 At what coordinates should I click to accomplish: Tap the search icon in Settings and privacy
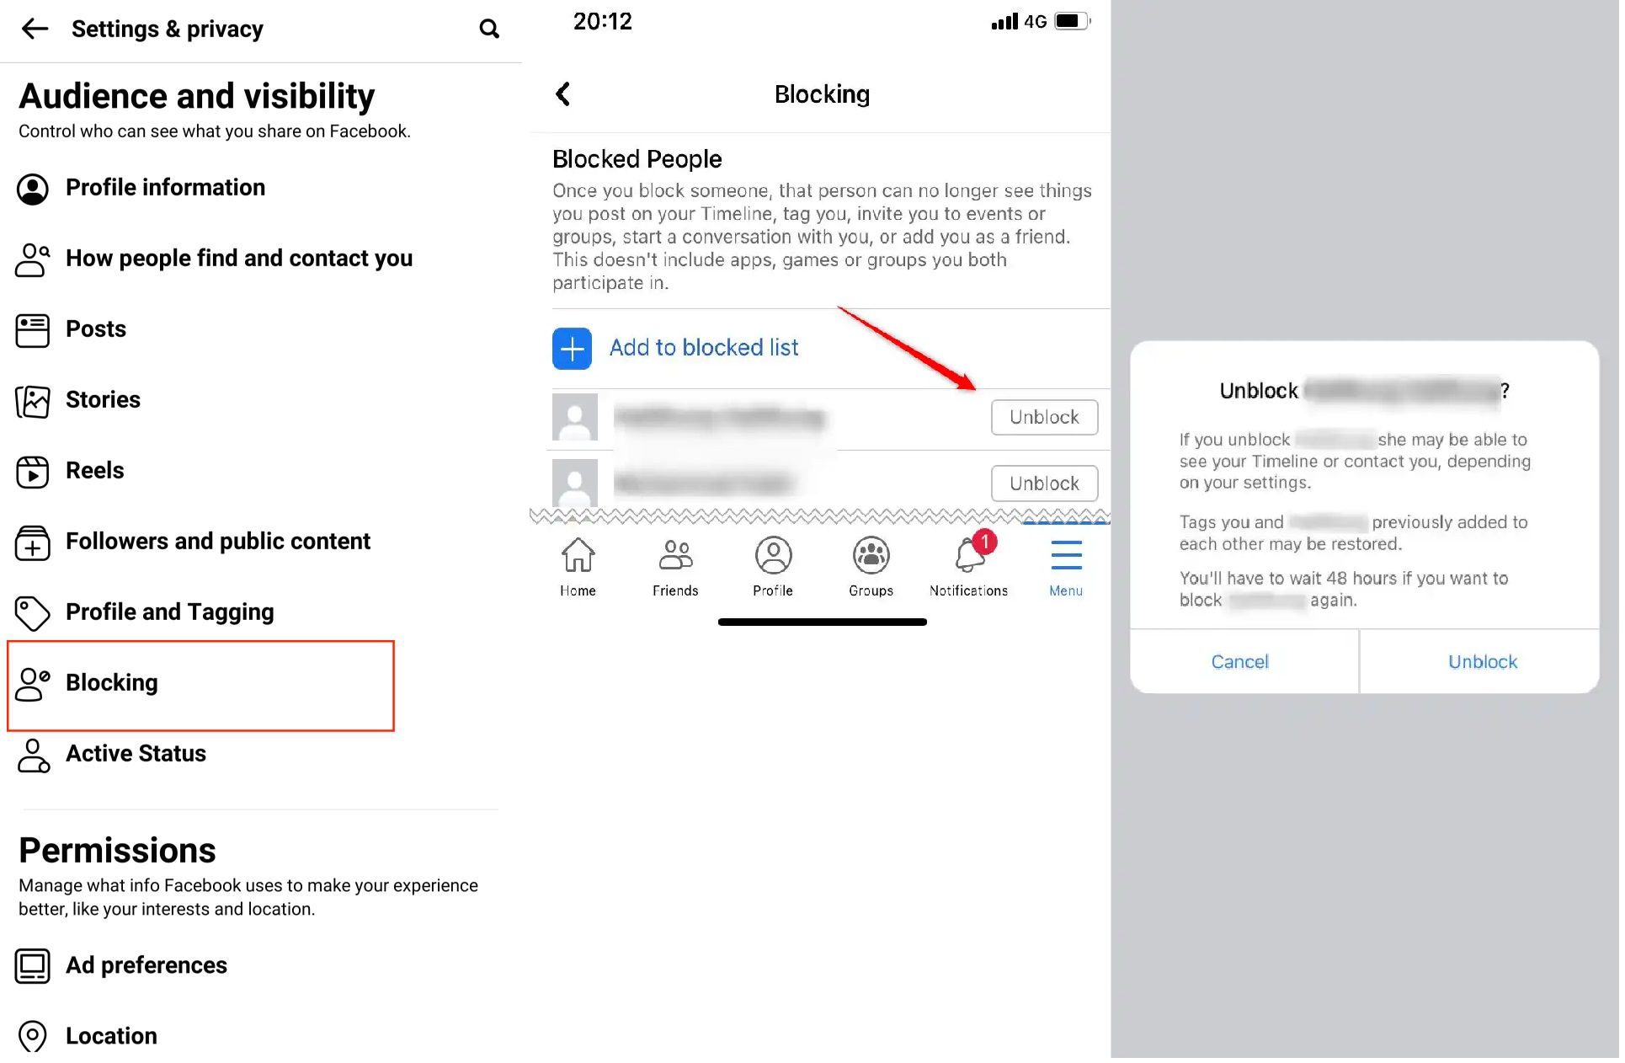(x=487, y=26)
